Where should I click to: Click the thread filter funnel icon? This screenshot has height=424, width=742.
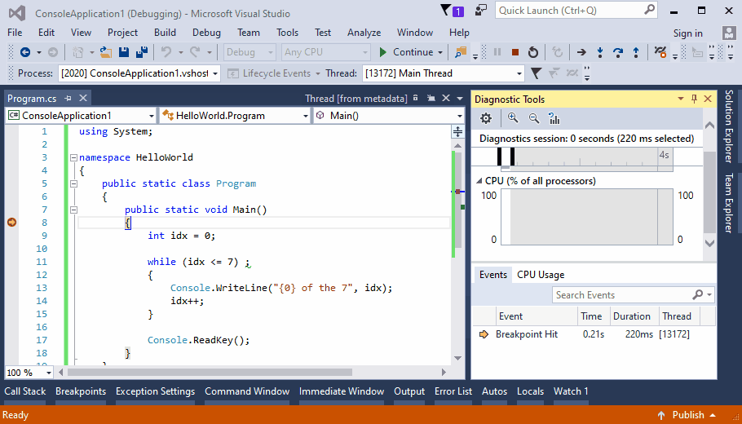click(x=536, y=73)
